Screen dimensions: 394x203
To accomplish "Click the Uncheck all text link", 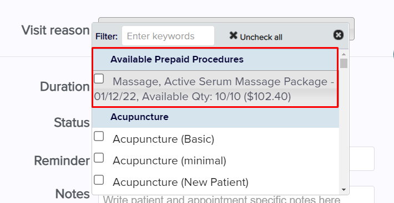I will coord(261,37).
